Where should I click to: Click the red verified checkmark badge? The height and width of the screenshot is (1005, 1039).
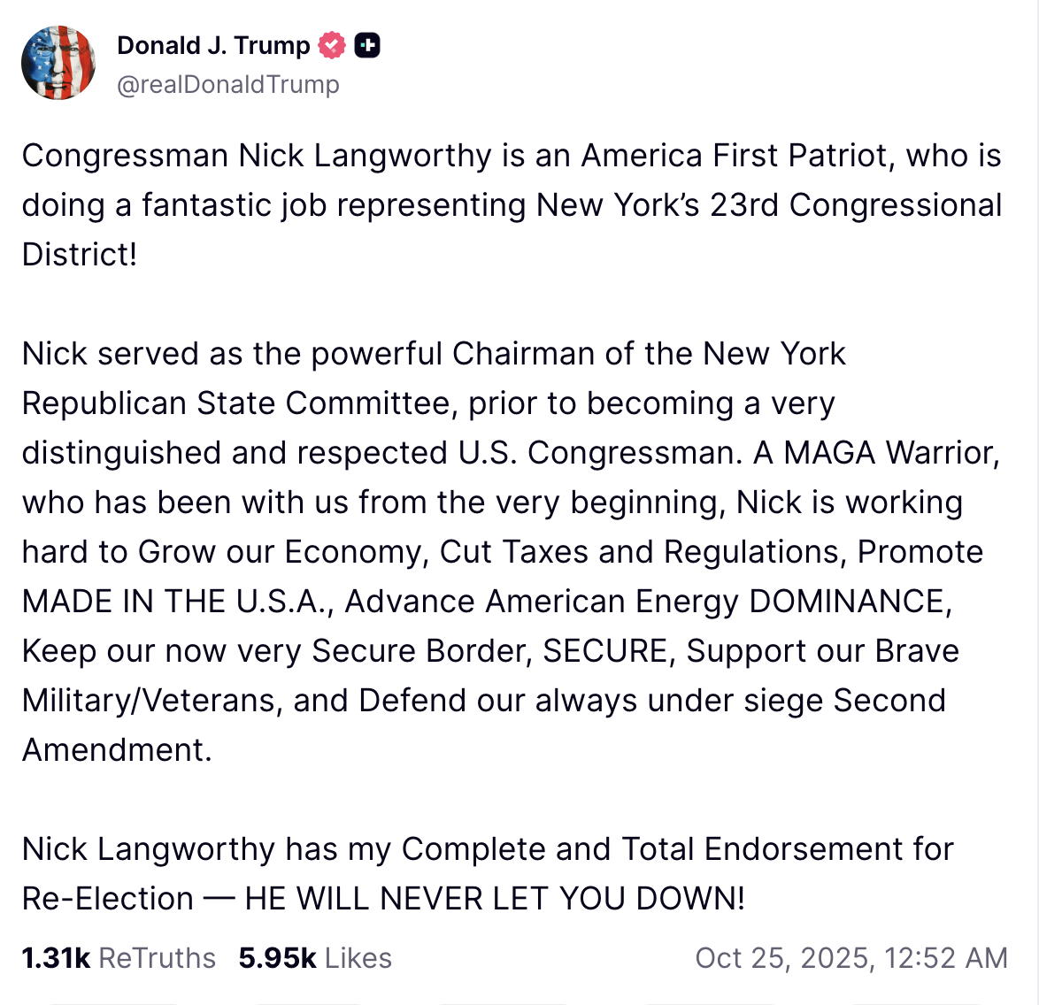point(332,45)
